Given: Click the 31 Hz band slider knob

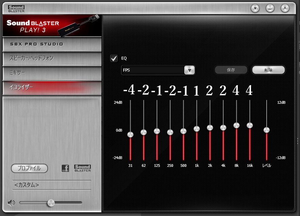Looking at the screenshot, I should click(130, 135).
